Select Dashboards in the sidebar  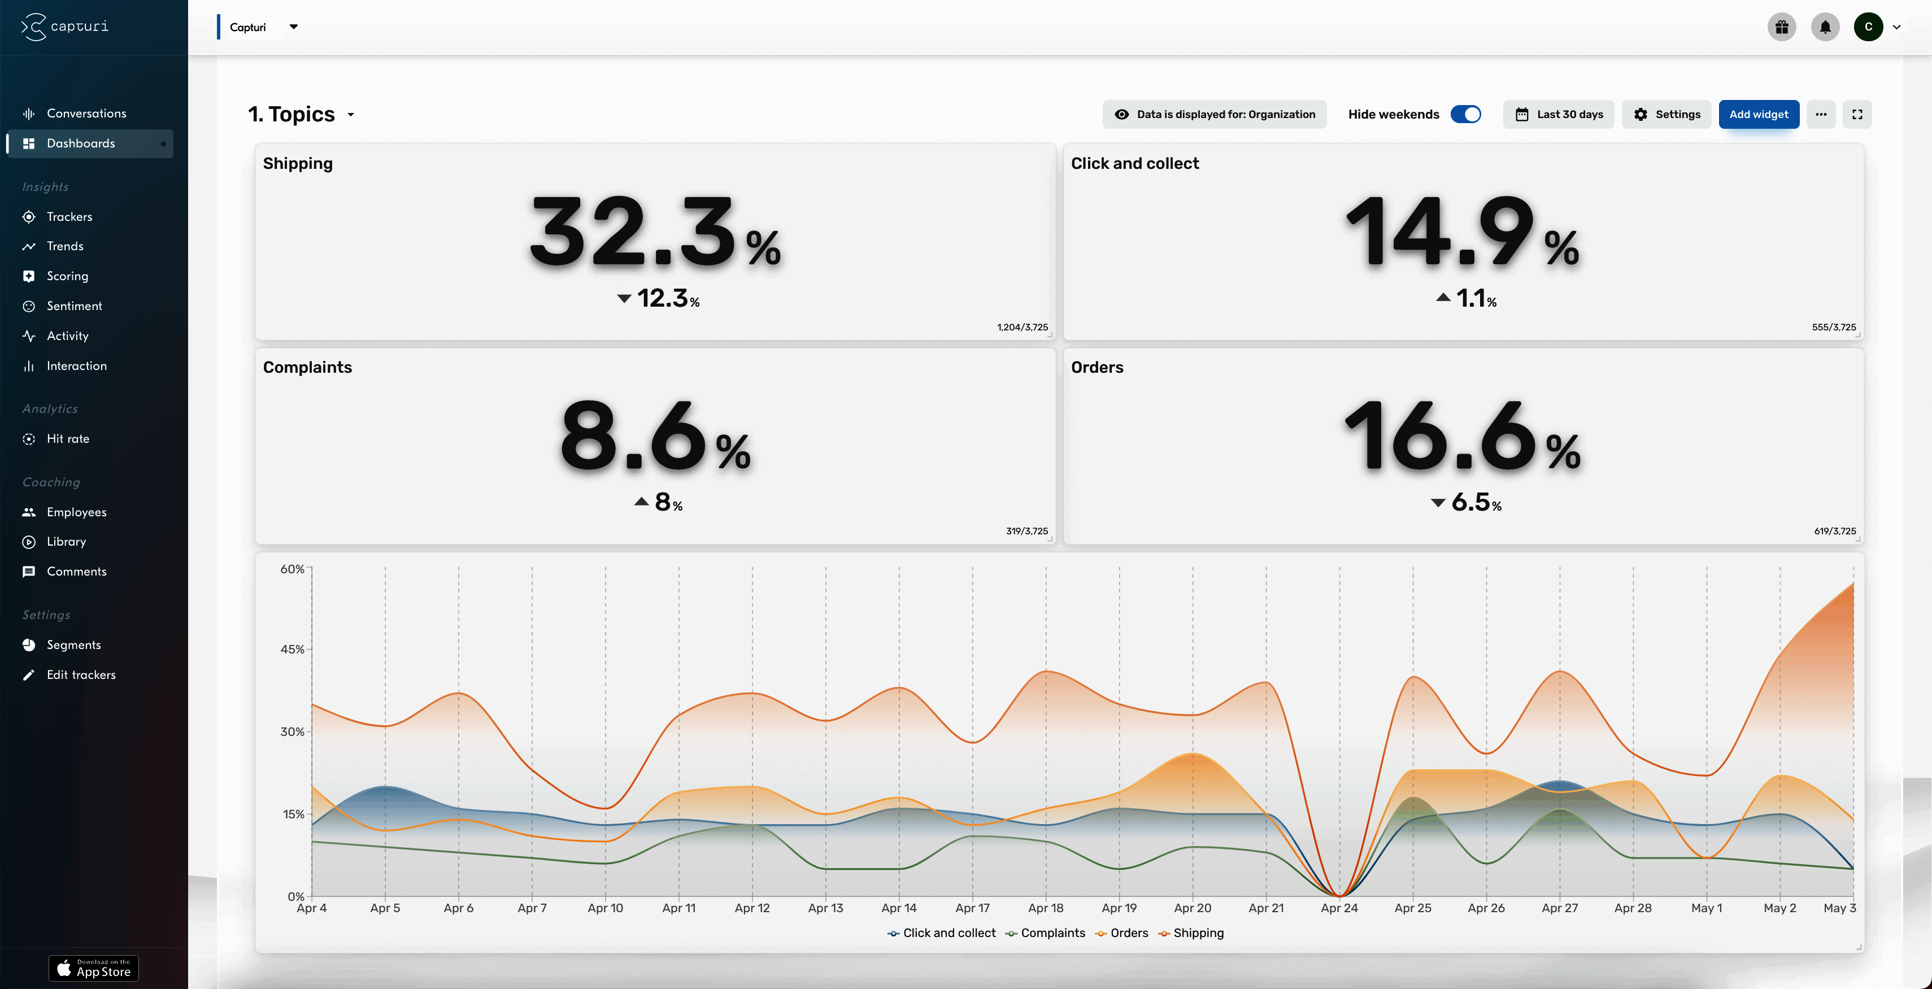pos(80,143)
